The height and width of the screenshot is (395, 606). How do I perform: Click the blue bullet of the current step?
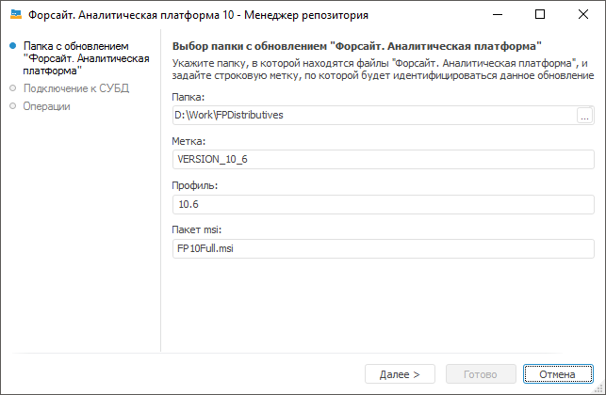(12, 45)
